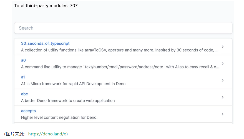Click 'A better Deno framework' description
The image size is (244, 139).
pyautogui.click(x=68, y=101)
